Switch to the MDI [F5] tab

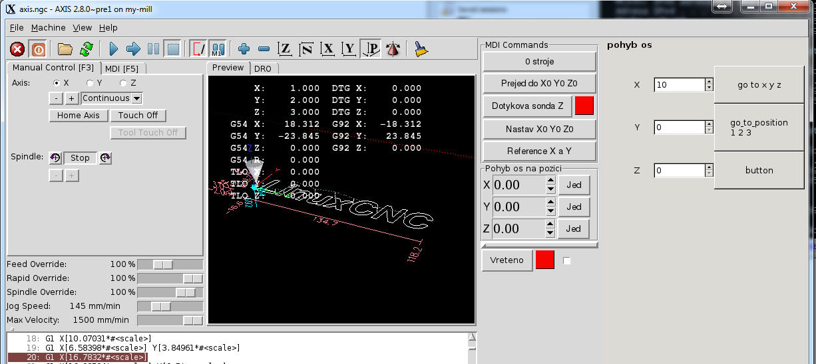point(122,68)
